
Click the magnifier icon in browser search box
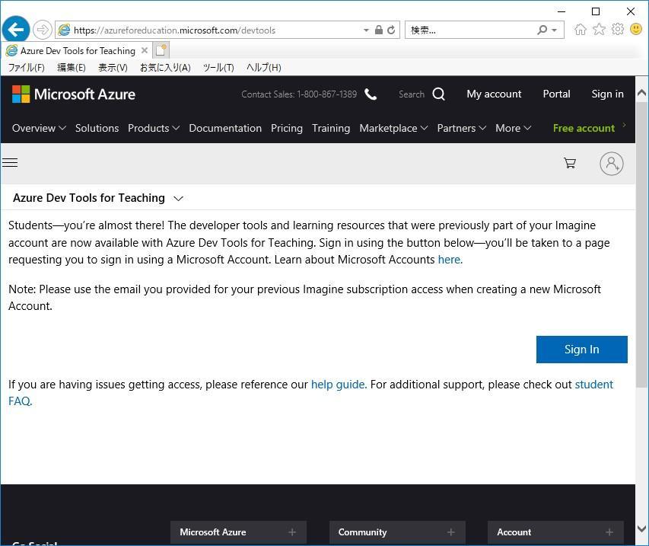[x=542, y=30]
